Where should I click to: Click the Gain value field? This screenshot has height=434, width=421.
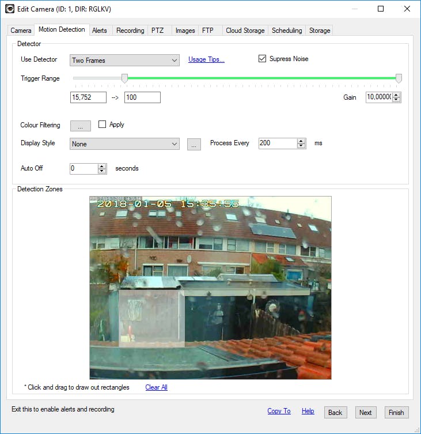pyautogui.click(x=379, y=97)
